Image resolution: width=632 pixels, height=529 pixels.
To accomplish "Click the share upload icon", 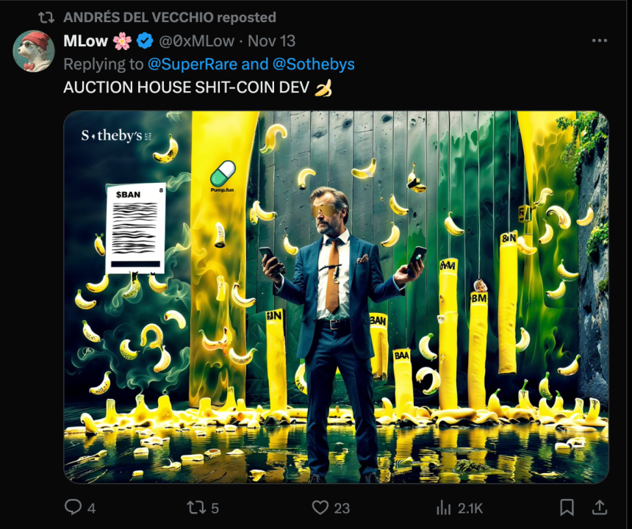I will click(600, 507).
